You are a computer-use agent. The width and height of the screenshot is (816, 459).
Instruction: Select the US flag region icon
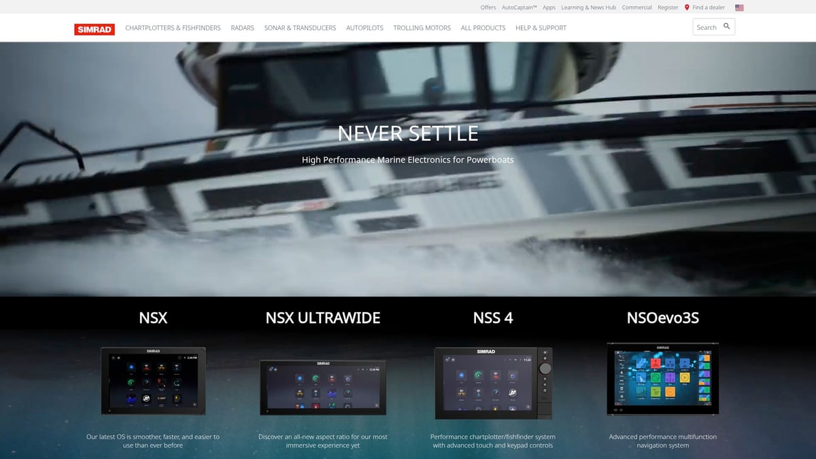click(739, 7)
